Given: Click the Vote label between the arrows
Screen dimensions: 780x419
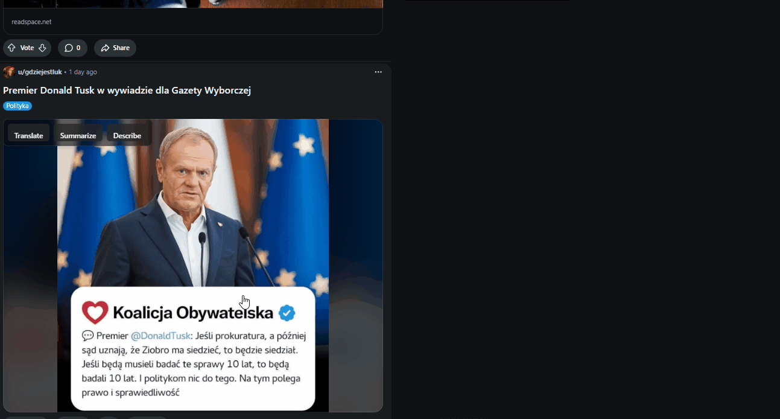Looking at the screenshot, I should [x=27, y=48].
